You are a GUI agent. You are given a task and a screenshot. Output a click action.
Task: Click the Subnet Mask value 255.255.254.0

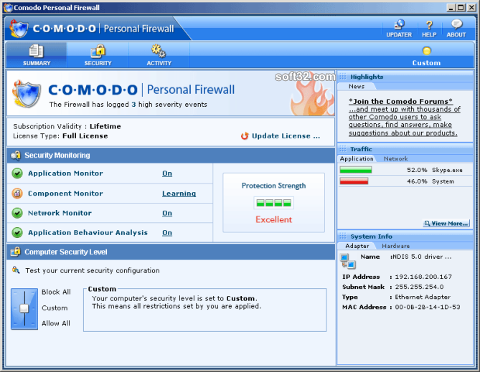tap(419, 287)
